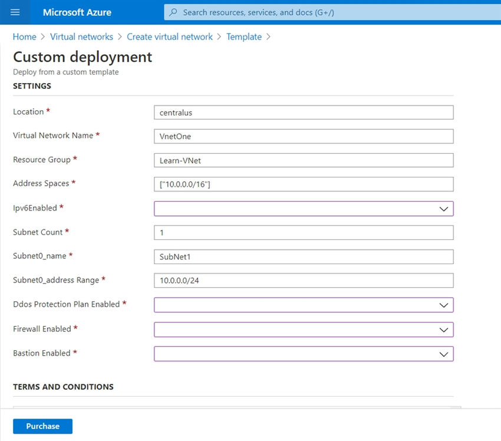Viewport: 501px width, 441px height.
Task: Click the Address Spaces field
Action: click(x=304, y=184)
